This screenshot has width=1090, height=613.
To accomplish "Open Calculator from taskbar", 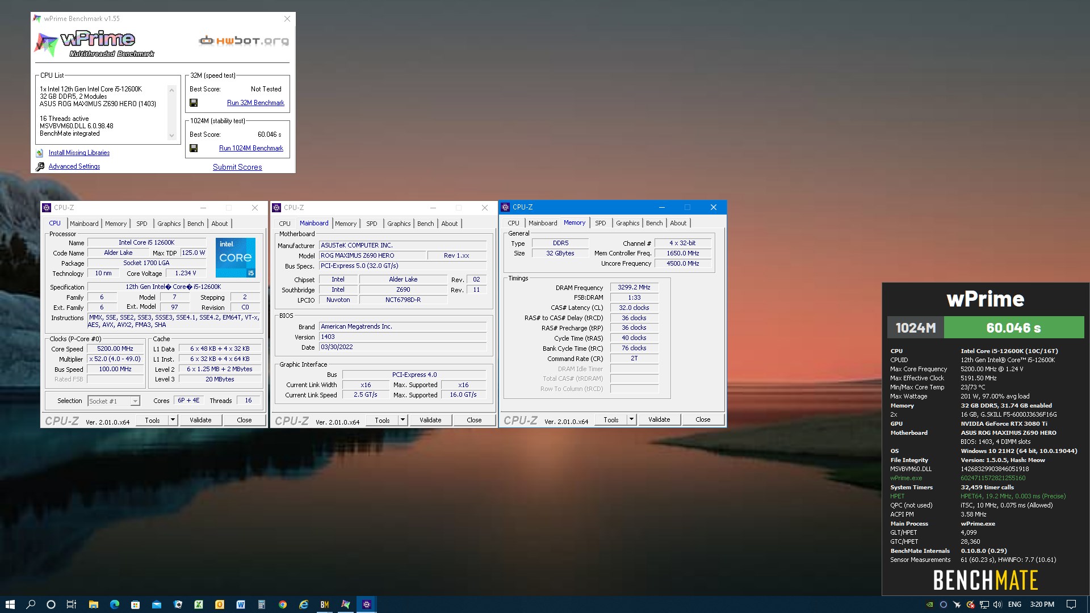I will pyautogui.click(x=262, y=604).
